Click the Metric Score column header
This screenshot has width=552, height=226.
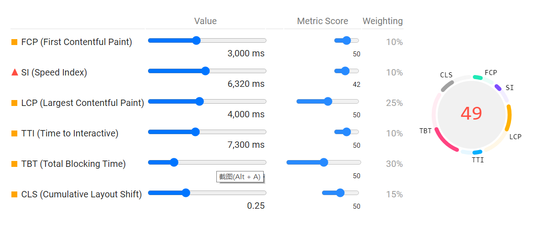[x=322, y=21]
